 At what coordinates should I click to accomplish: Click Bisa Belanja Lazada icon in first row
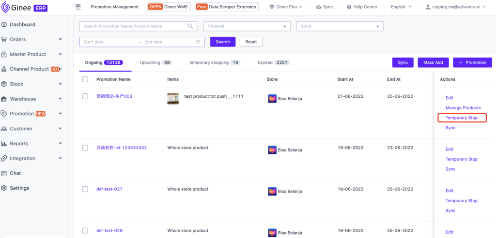pyautogui.click(x=272, y=99)
